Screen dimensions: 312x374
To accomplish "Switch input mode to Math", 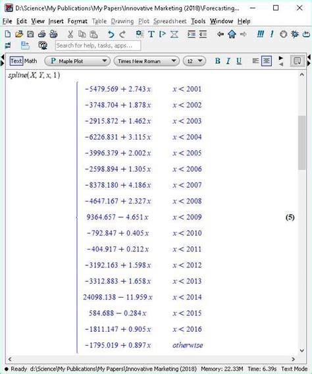I will [x=30, y=61].
